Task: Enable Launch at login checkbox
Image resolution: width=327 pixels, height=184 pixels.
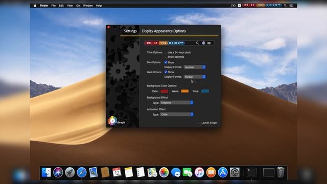Action: pos(199,123)
